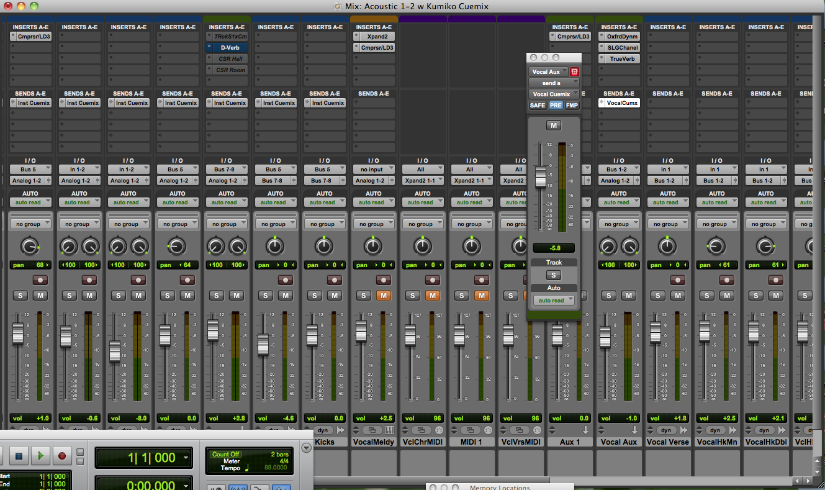
Task: Solo the Vocal Aux track
Action: tap(610, 296)
